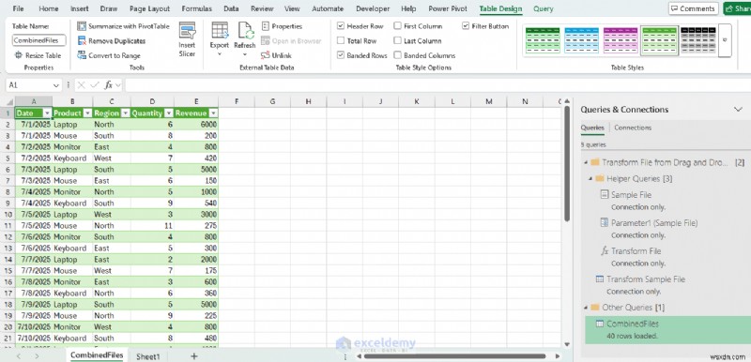Click the Share button
This screenshot has width=751, height=362.
(738, 8)
